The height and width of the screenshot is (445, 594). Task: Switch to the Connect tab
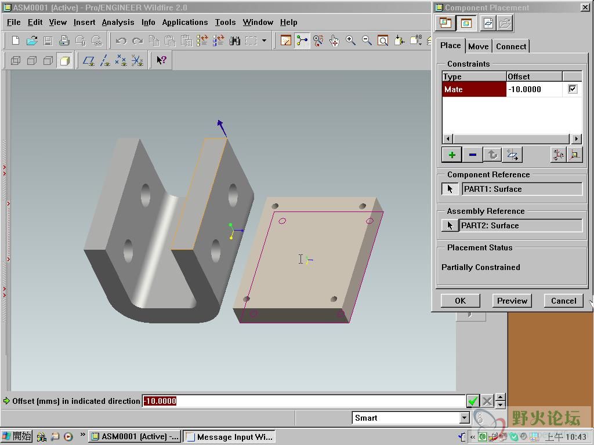[511, 46]
